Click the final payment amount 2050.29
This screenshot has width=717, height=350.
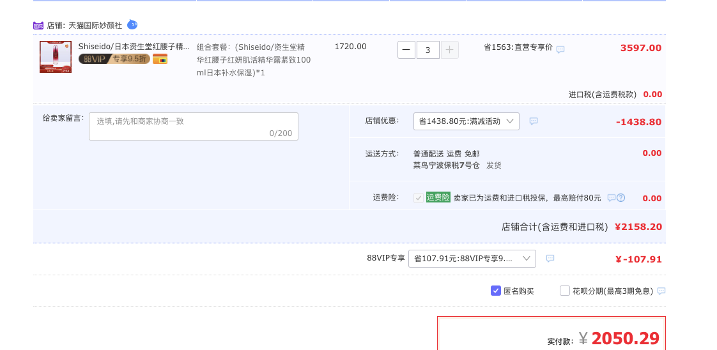tap(625, 339)
